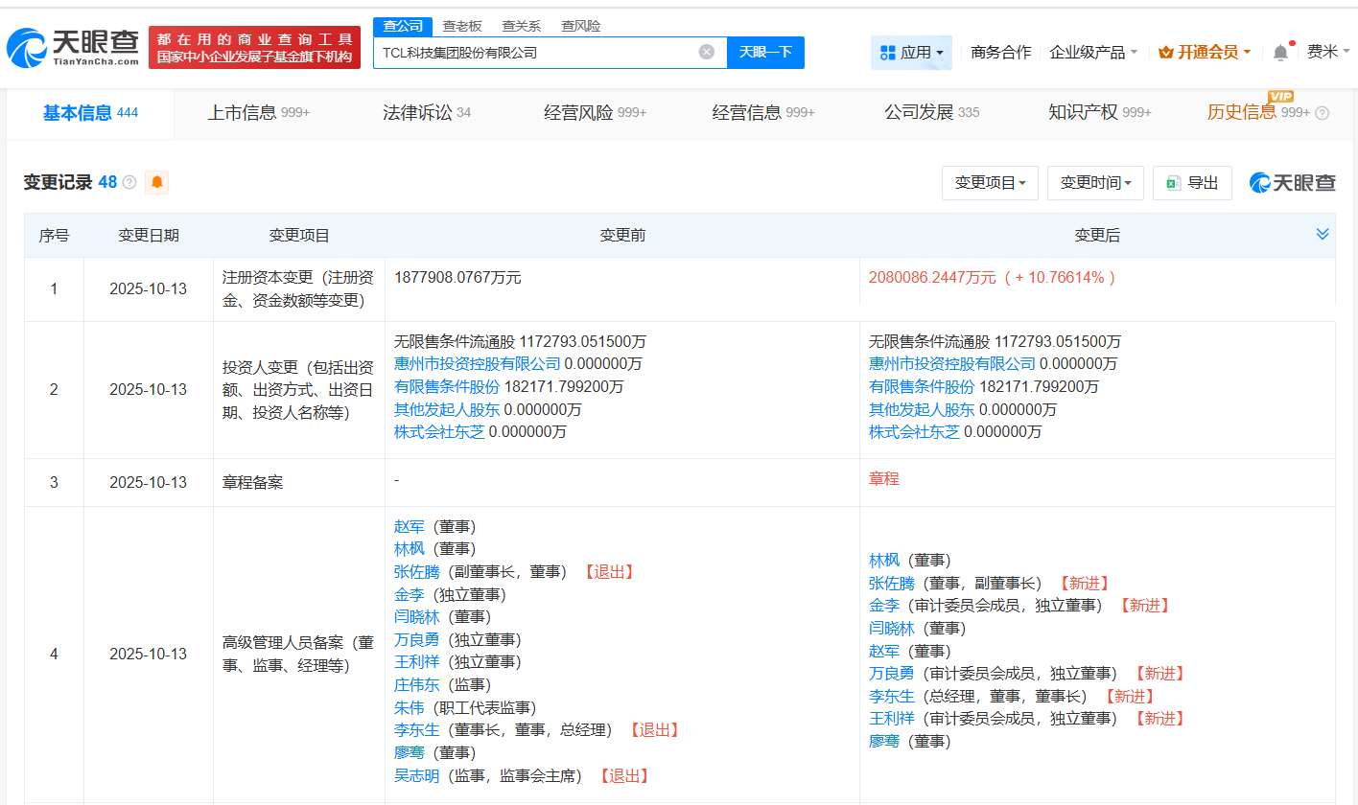This screenshot has height=805, width=1358.
Task: Click the question mark icon after 变更记录 48
Action: point(129,181)
